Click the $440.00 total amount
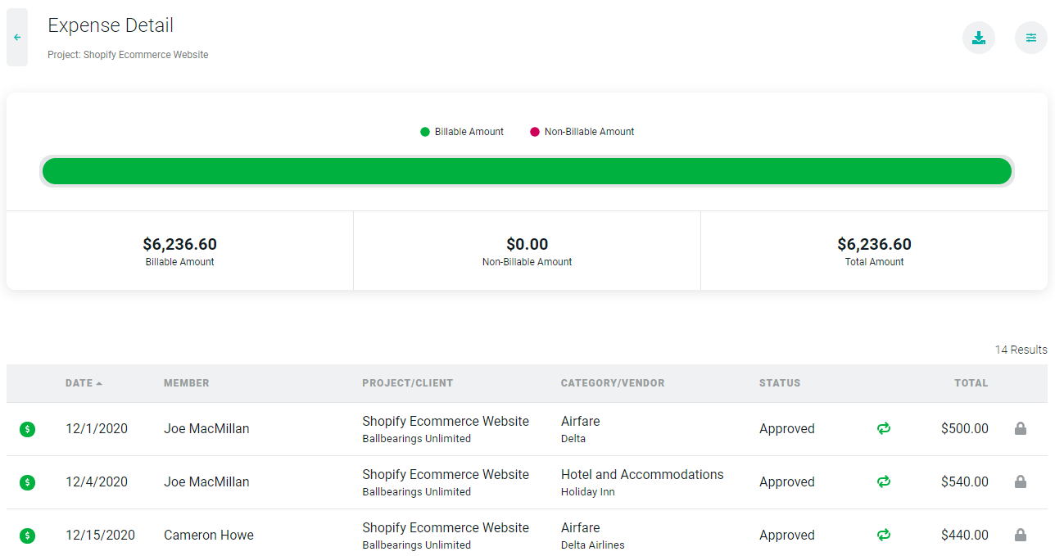This screenshot has height=556, width=1055. [x=965, y=536]
